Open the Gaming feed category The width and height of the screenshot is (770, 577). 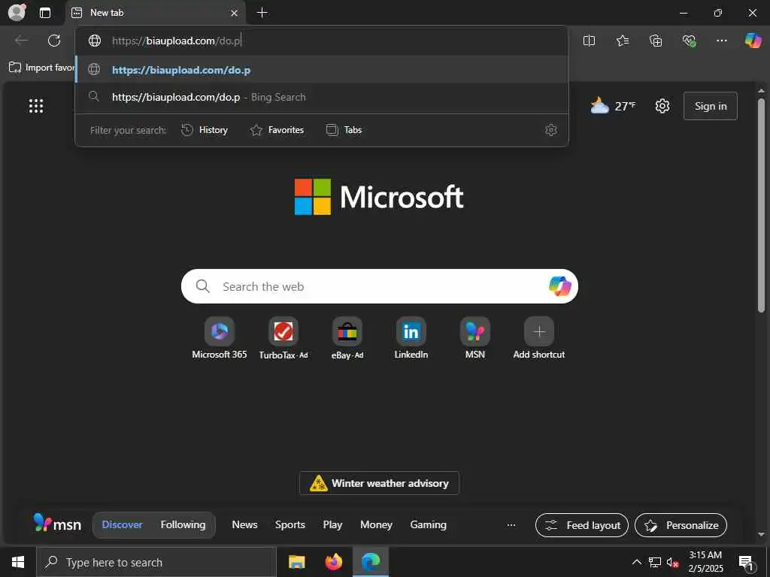point(428,525)
